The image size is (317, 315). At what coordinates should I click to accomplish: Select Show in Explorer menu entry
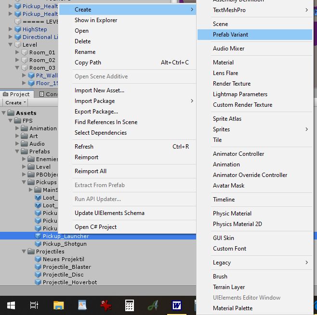pos(96,20)
